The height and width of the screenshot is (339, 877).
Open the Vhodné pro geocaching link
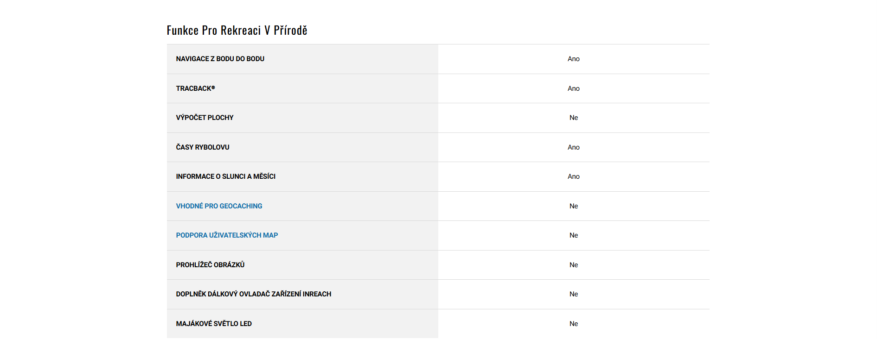[219, 206]
